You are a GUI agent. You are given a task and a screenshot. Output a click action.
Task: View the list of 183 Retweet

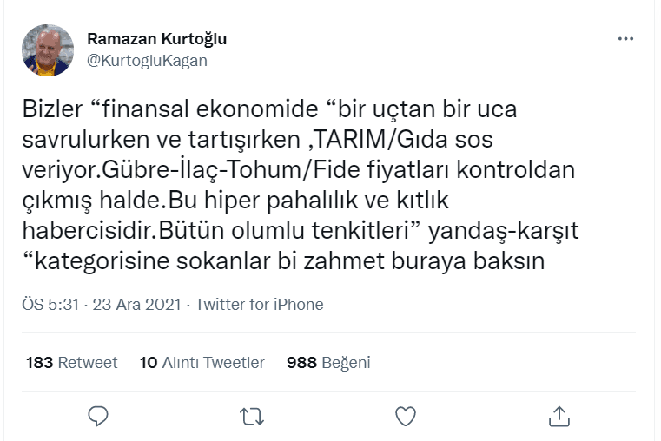pyautogui.click(x=72, y=363)
